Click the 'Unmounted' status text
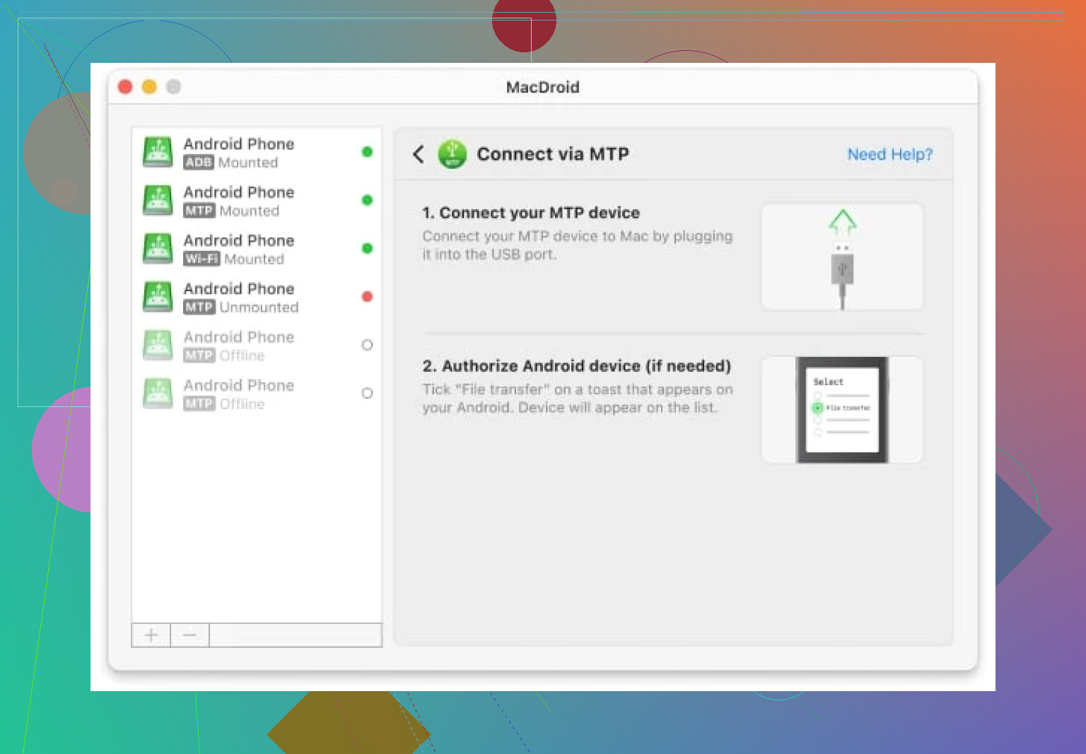1086x754 pixels. [x=259, y=307]
